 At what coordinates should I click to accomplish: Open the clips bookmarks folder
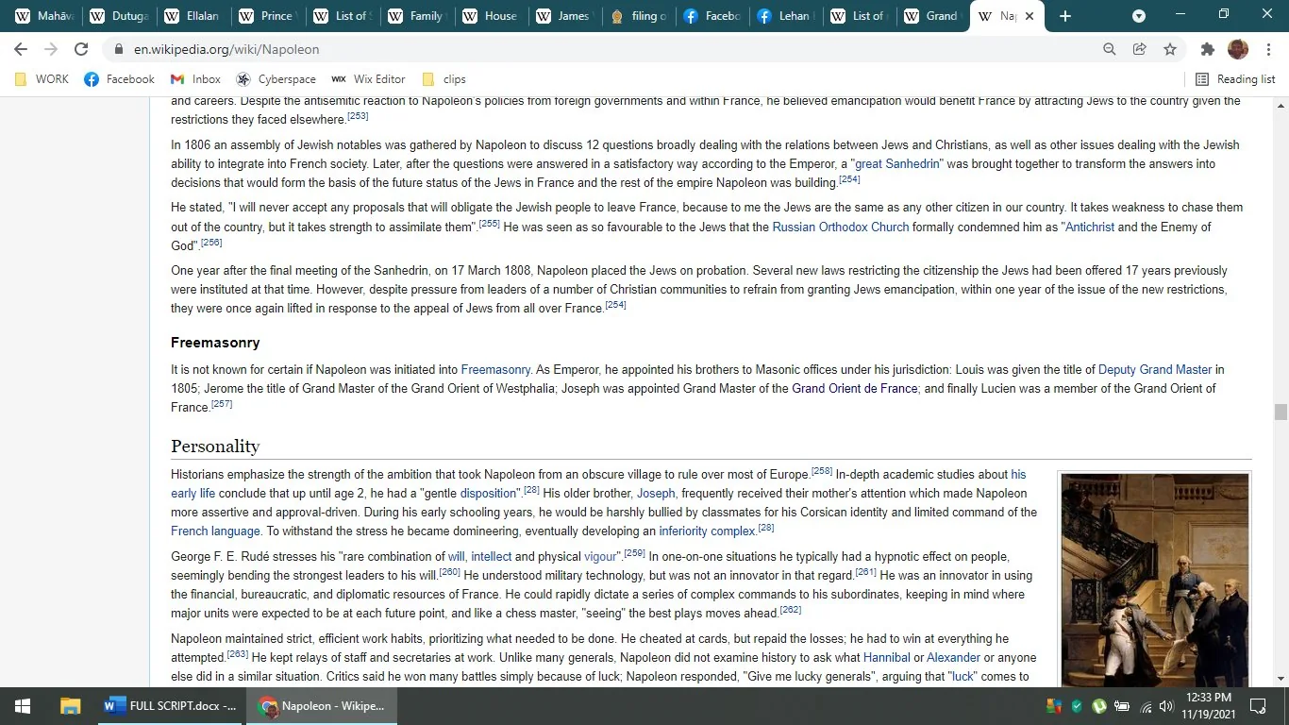444,79
